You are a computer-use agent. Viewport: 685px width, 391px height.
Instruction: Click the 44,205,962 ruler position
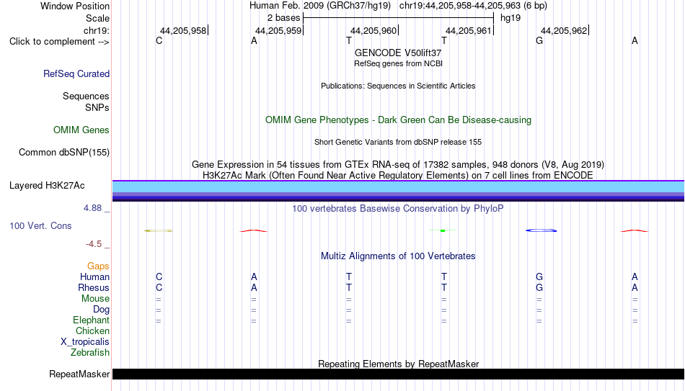pyautogui.click(x=564, y=30)
